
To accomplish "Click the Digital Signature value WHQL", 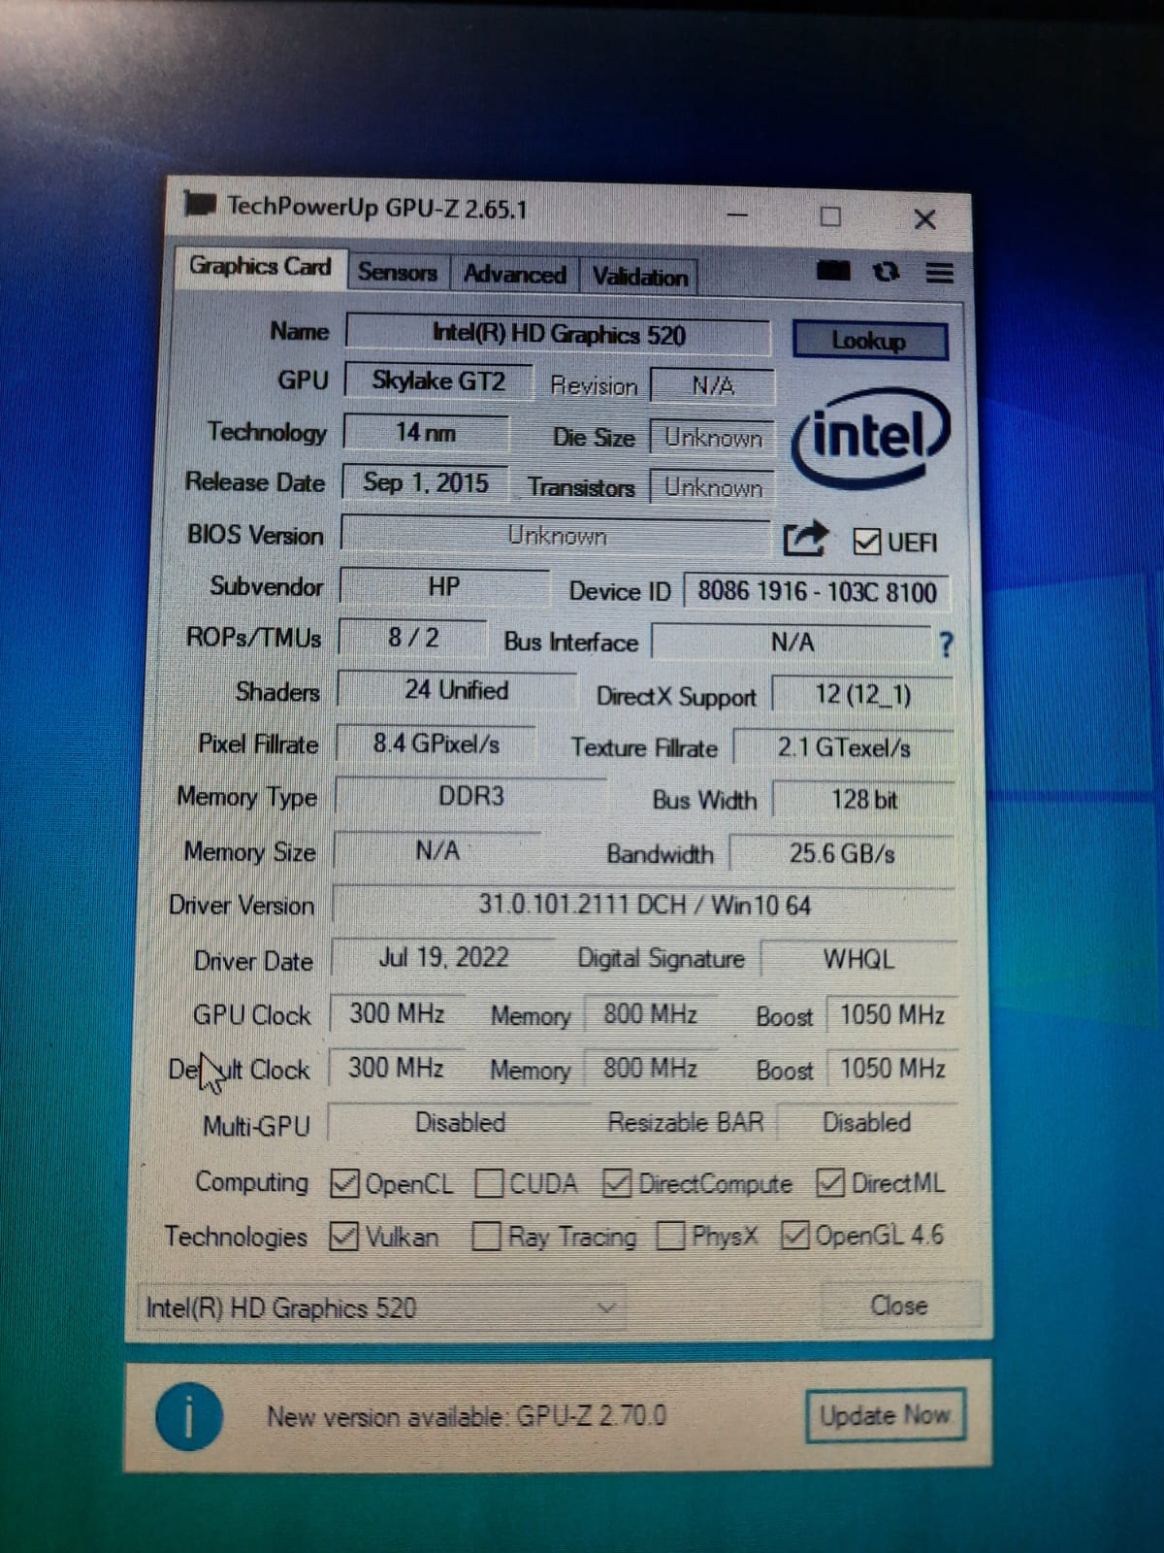I will (859, 960).
